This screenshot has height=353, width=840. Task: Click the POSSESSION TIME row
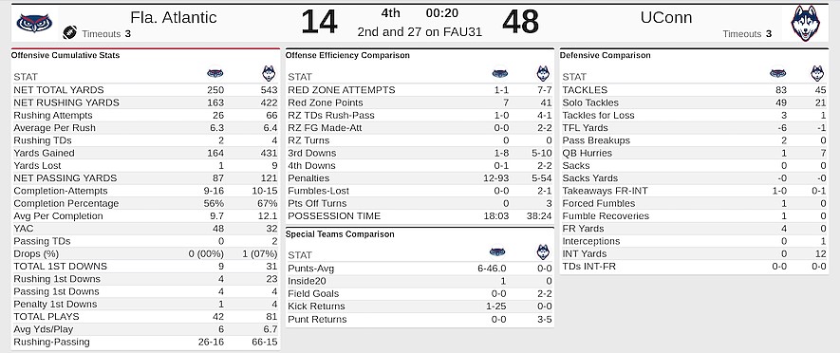tap(420, 215)
